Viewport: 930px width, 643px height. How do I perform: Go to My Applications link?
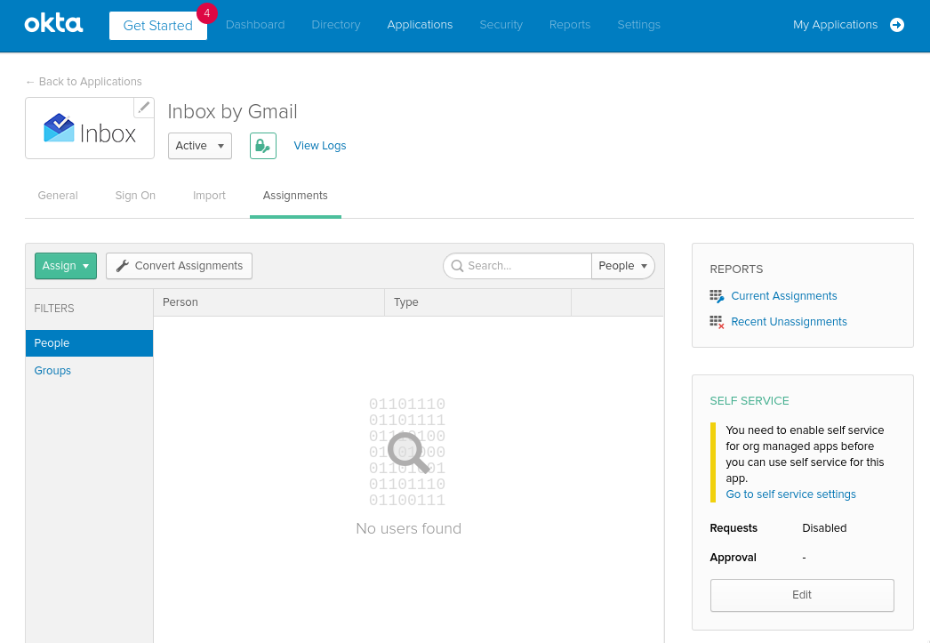coord(835,25)
